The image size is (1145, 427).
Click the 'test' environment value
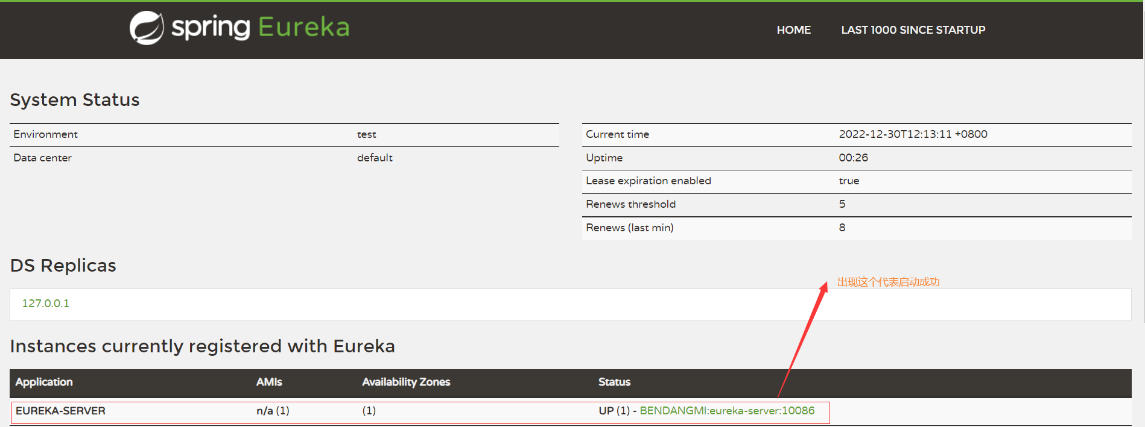[367, 134]
